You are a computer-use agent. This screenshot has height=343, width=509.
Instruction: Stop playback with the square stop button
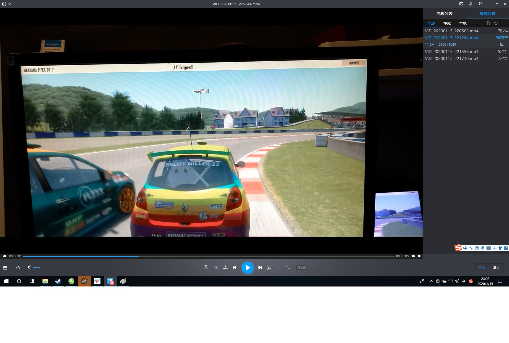419,256
